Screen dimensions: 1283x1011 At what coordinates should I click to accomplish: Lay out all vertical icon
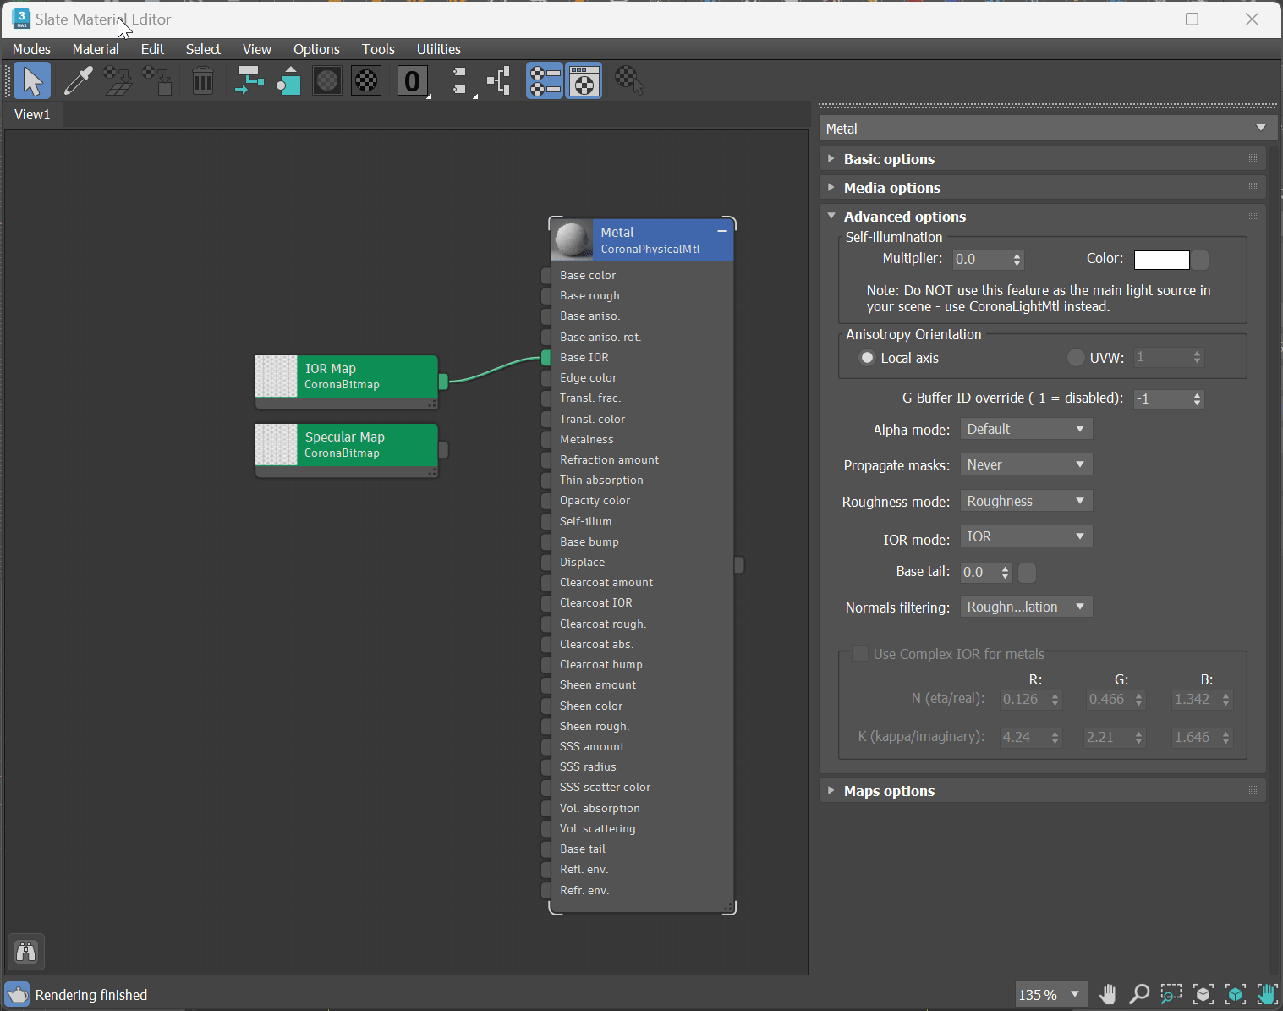click(x=459, y=81)
